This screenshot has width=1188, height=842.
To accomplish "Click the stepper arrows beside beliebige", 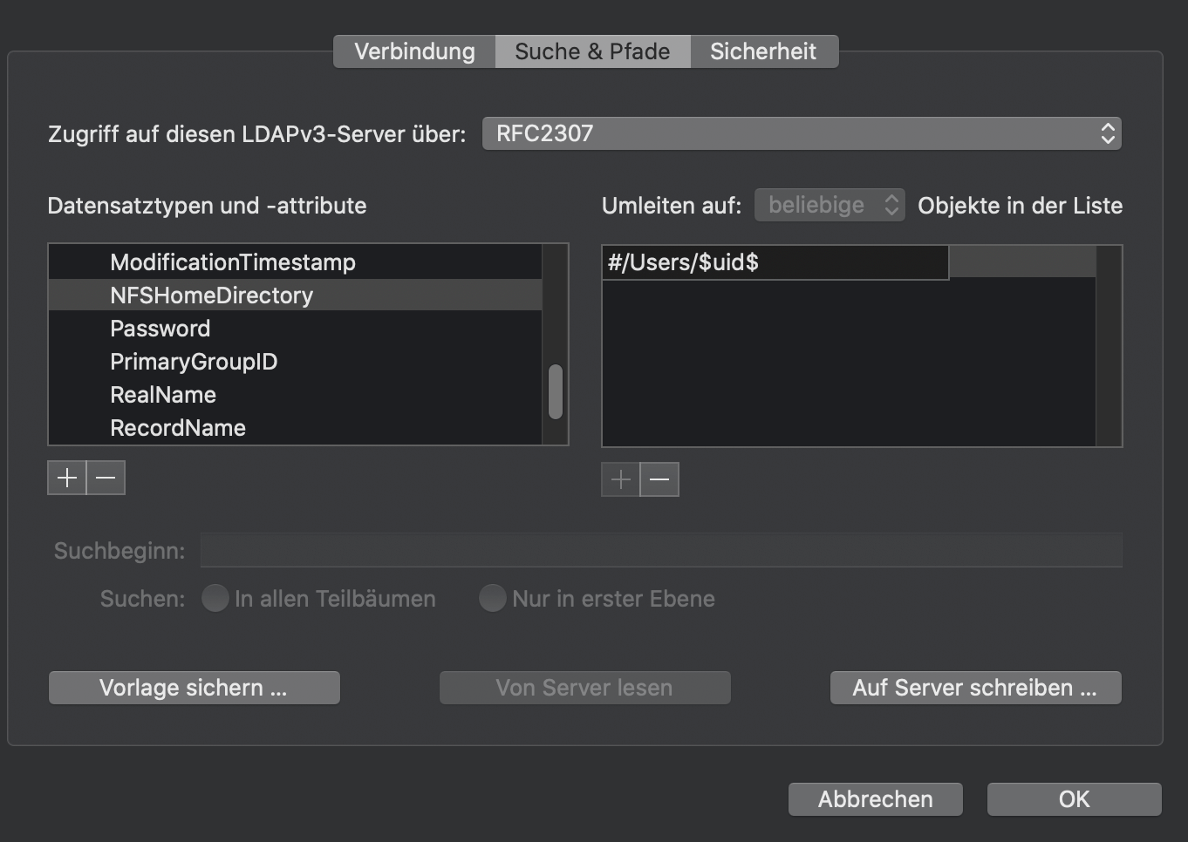I will 891,205.
